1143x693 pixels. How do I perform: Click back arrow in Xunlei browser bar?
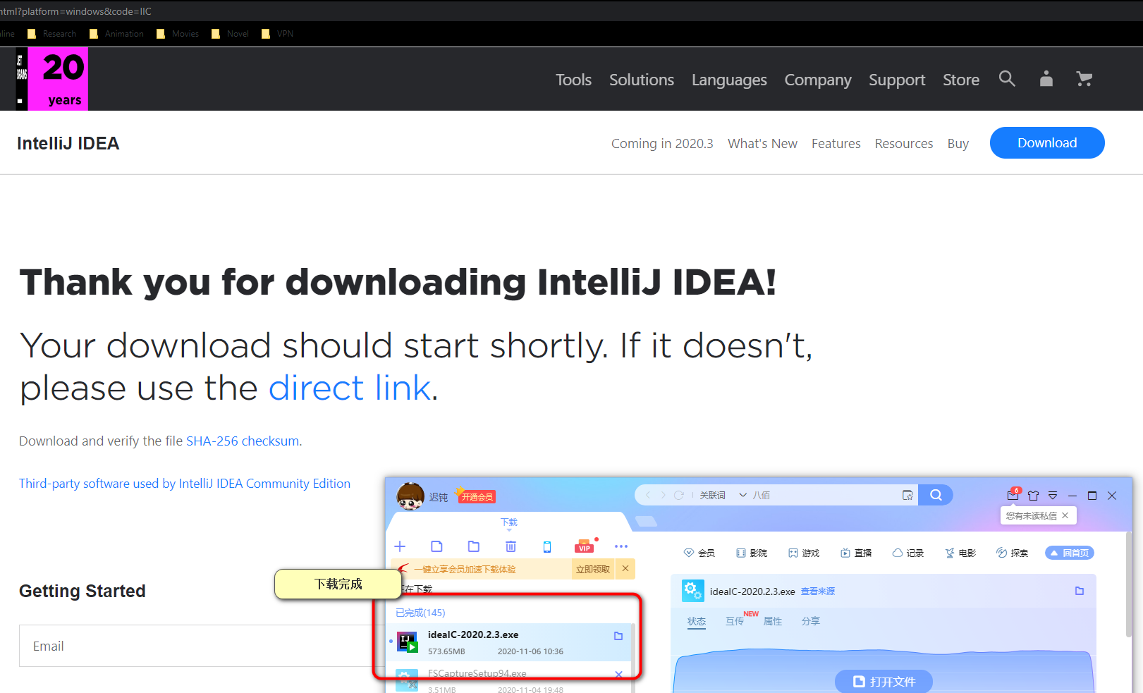[649, 495]
